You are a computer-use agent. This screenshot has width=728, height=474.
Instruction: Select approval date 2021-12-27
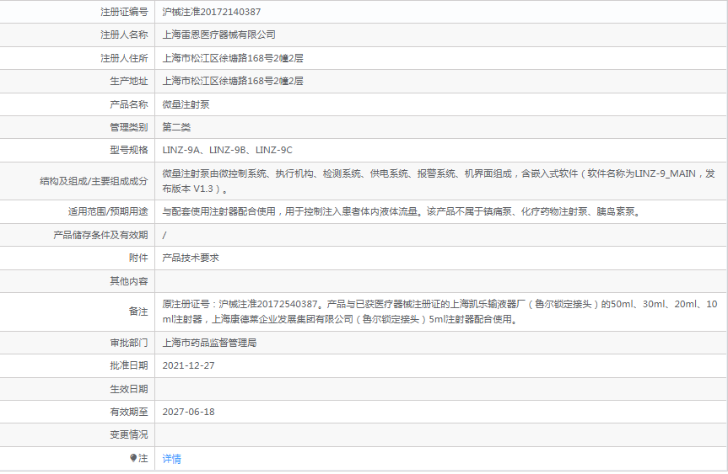(x=188, y=365)
